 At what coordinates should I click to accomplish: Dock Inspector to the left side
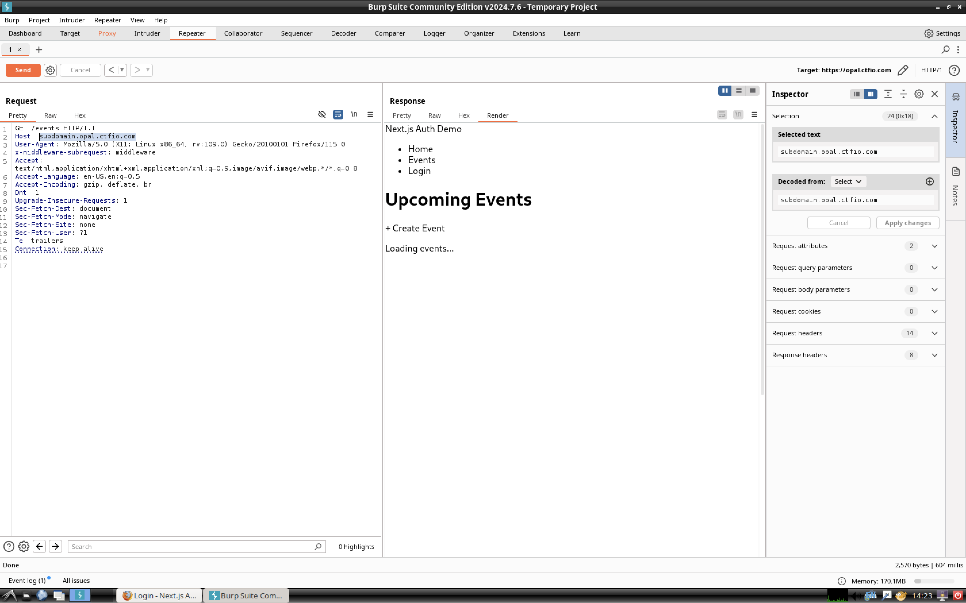[856, 94]
